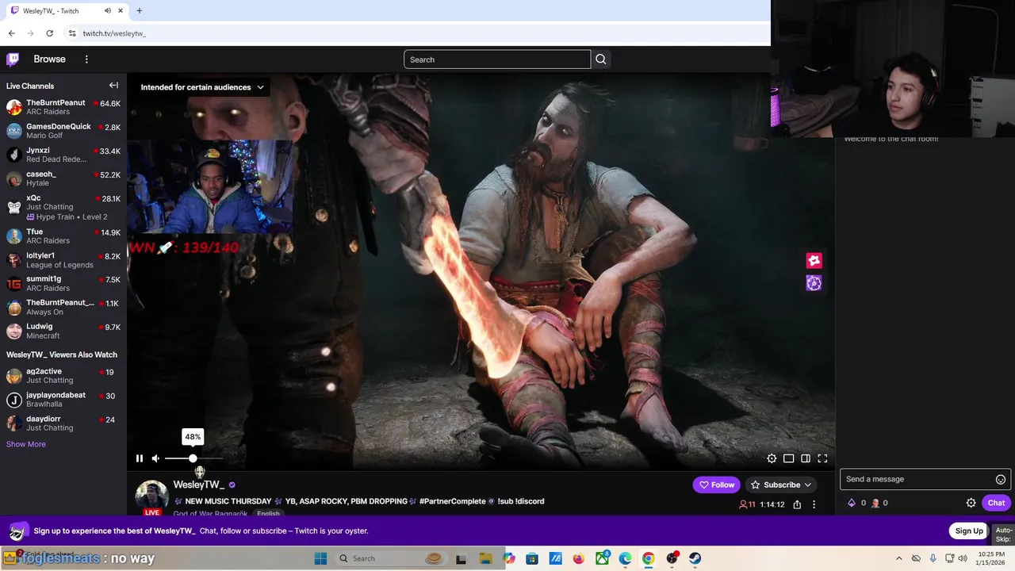
Task: Open the God of War Ragnarök category
Action: [210, 513]
